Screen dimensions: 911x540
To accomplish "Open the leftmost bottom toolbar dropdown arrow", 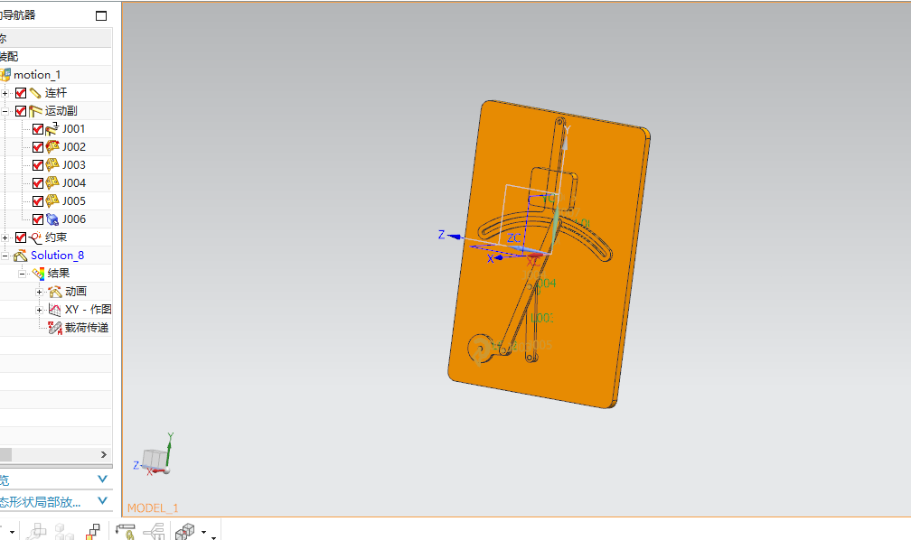I will pos(12,532).
